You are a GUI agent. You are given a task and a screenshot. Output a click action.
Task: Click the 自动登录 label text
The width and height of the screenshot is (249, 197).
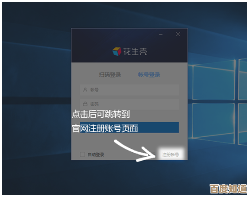[x=96, y=155]
